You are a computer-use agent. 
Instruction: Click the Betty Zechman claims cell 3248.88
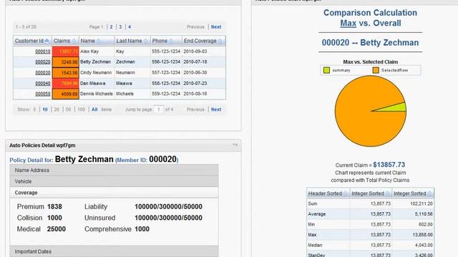[x=65, y=62]
